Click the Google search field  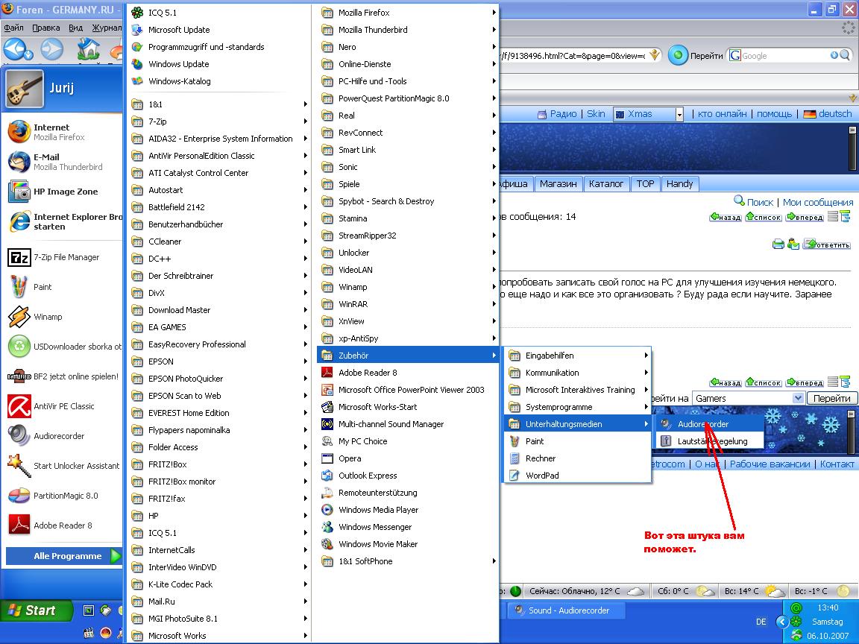tap(785, 55)
